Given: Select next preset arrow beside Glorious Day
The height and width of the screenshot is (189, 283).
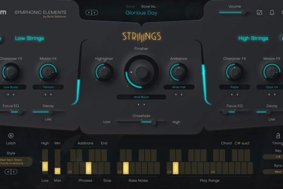Looking at the screenshot, I should click(x=95, y=13).
